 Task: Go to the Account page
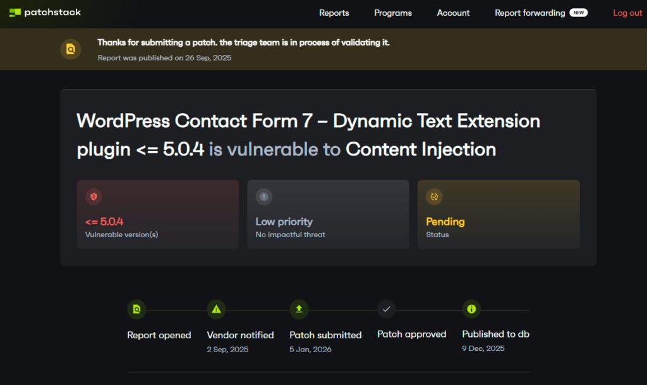[x=453, y=13]
